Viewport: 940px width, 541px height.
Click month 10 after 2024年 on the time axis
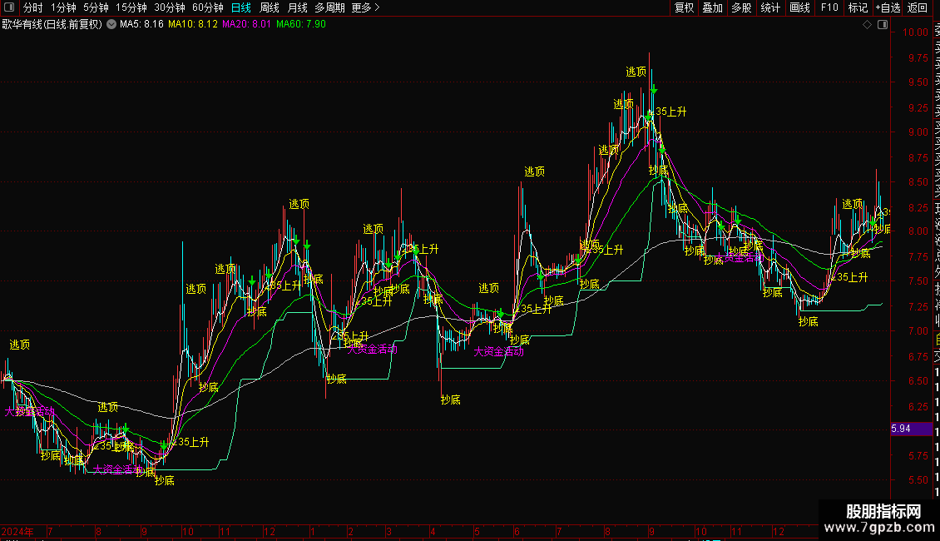tap(188, 531)
